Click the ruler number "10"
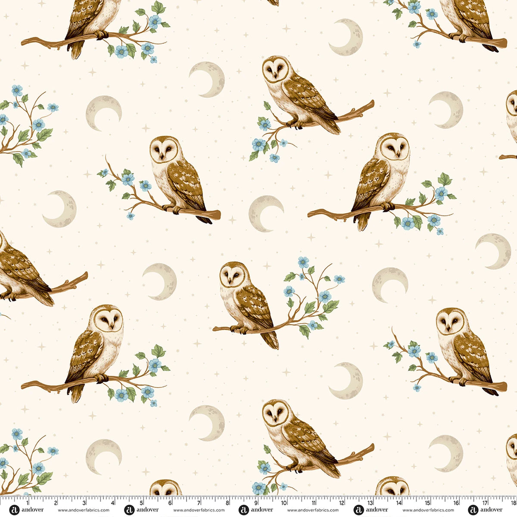Image resolution: width=517 pixels, height=517 pixels. coord(284,502)
